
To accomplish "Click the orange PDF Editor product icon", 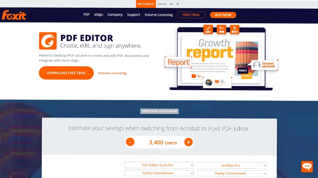I will pos(48,41).
